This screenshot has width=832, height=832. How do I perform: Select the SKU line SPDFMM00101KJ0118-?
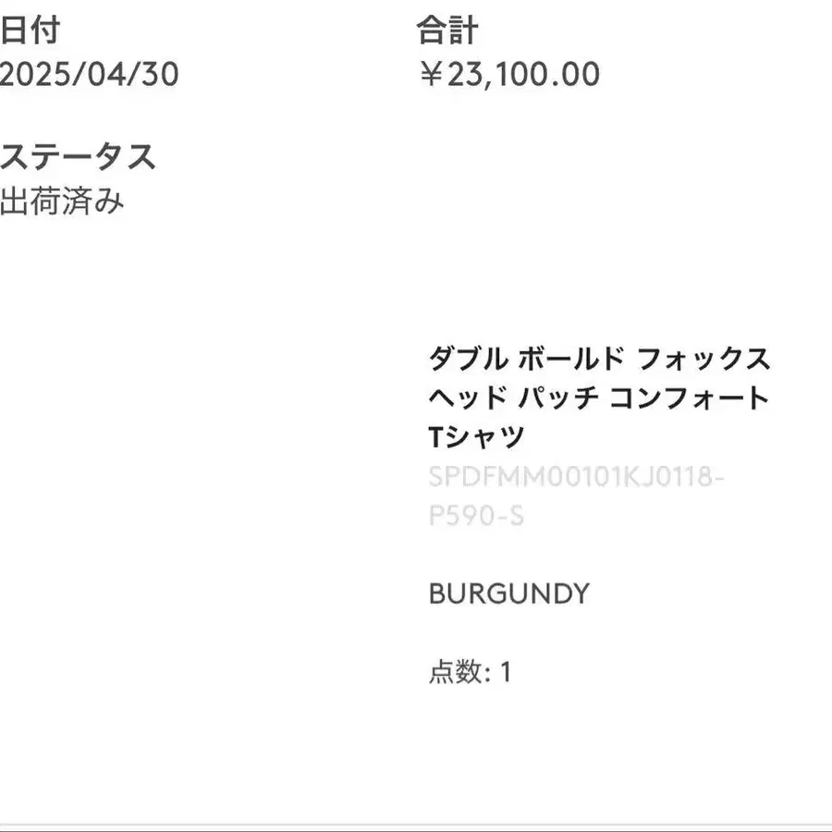tap(576, 476)
